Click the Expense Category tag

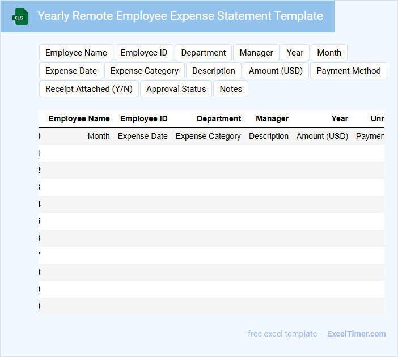tap(145, 71)
